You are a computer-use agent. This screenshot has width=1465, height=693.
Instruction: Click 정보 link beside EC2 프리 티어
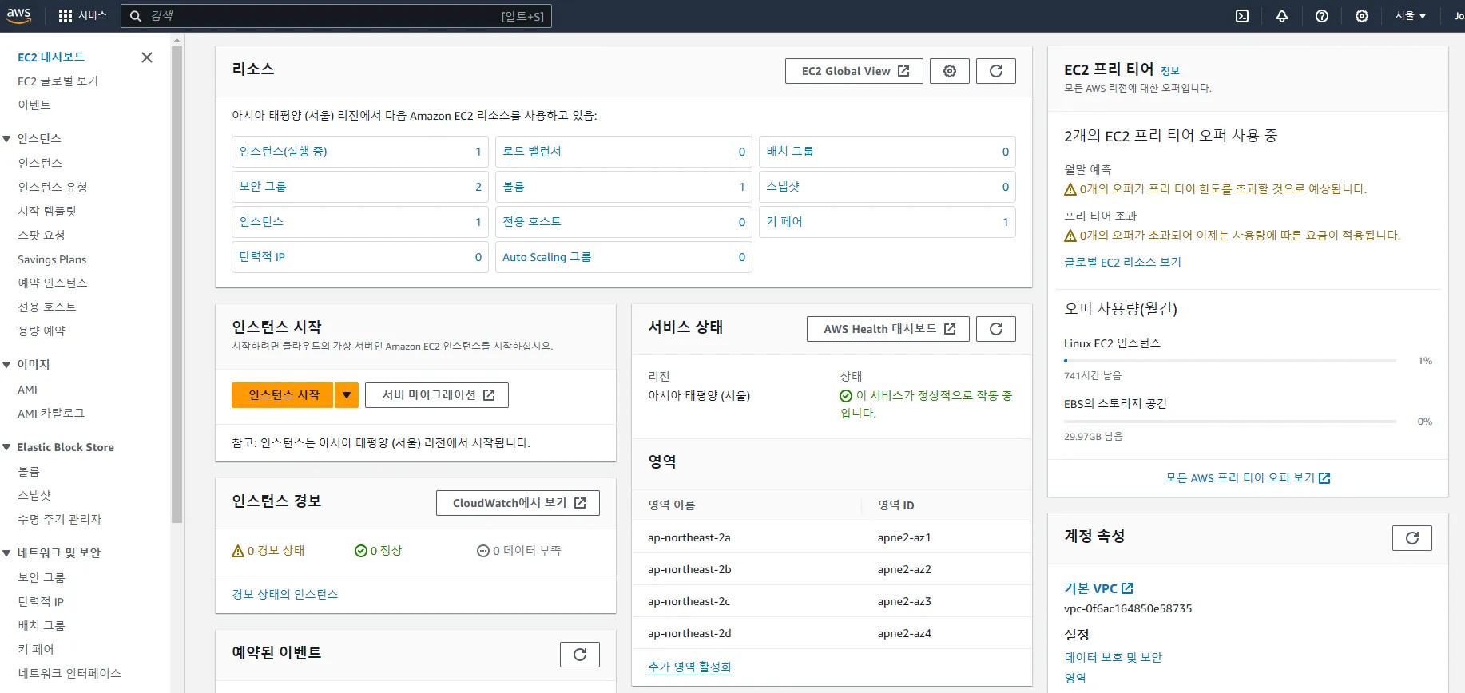(x=1169, y=71)
